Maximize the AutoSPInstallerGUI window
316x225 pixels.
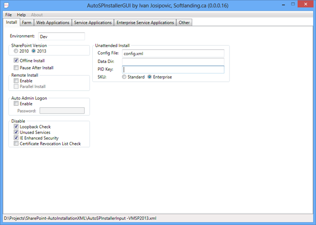click(x=293, y=4)
